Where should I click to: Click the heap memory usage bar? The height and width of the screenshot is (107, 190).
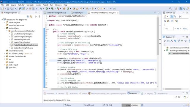pyautogui.click(x=131, y=105)
